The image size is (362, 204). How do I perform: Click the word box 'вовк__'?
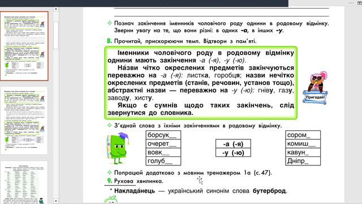pyautogui.click(x=163, y=152)
